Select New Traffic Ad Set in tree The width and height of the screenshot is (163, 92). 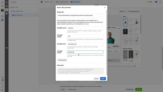click(18, 11)
